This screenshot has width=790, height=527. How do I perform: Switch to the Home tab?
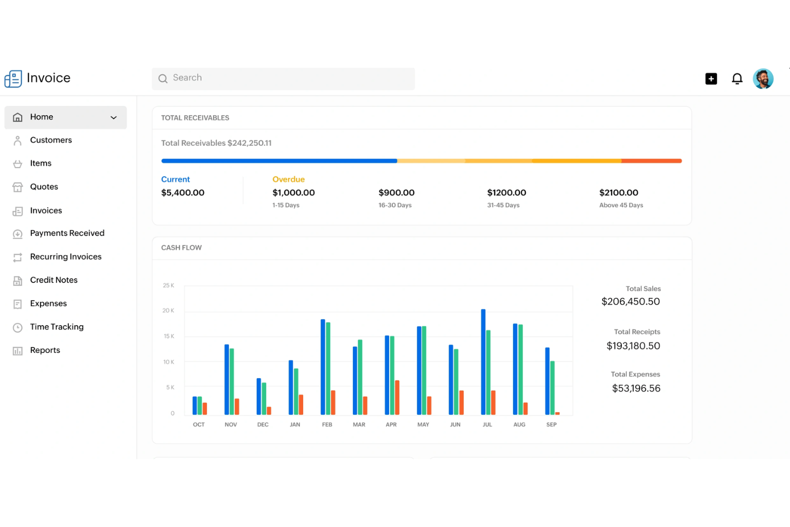[x=42, y=117]
